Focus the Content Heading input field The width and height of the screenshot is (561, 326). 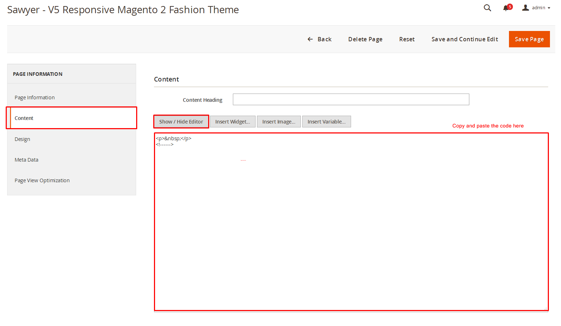pos(351,99)
